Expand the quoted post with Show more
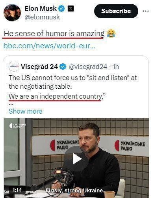This screenshot has width=154, height=198. click(x=26, y=111)
